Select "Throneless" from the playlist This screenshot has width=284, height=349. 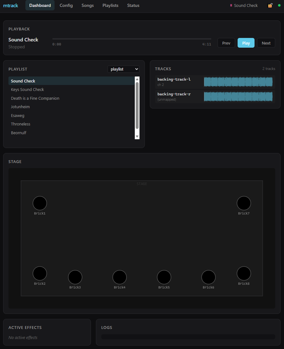[x=20, y=124]
